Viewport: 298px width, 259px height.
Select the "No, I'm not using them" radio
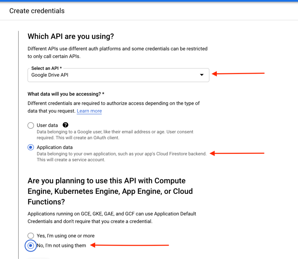click(x=31, y=245)
